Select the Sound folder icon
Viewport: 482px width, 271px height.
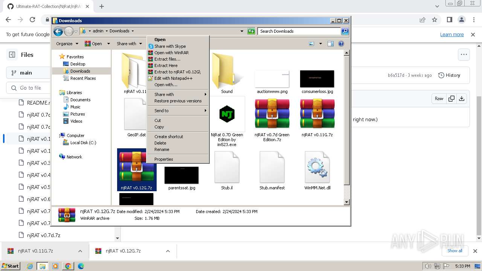tap(227, 71)
